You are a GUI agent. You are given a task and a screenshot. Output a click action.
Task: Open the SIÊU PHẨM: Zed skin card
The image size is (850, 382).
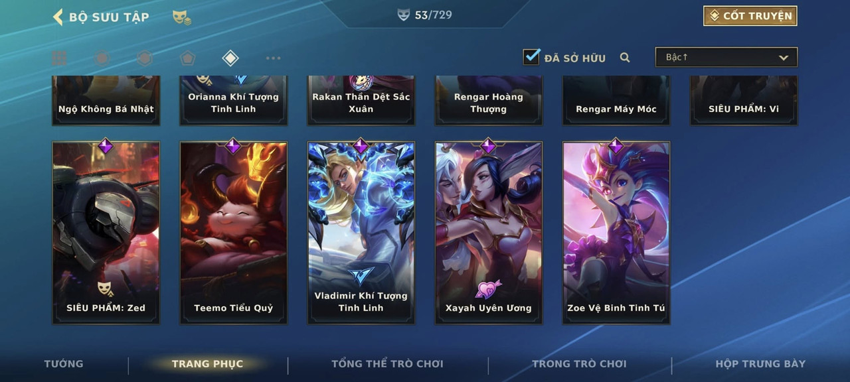pos(106,233)
